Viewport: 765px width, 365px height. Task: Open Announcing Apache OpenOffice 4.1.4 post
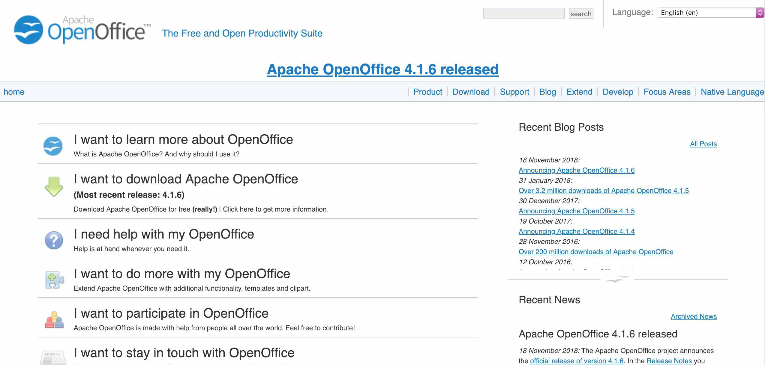pyautogui.click(x=577, y=231)
